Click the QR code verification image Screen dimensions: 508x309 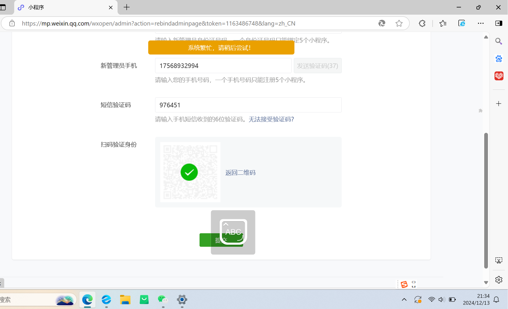click(190, 172)
